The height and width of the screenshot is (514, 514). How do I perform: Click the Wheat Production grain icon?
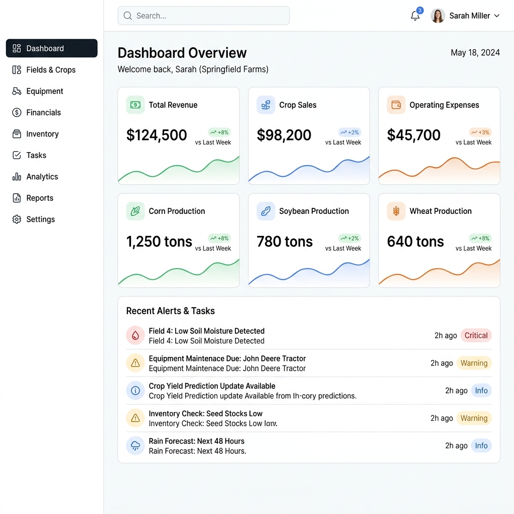(396, 211)
